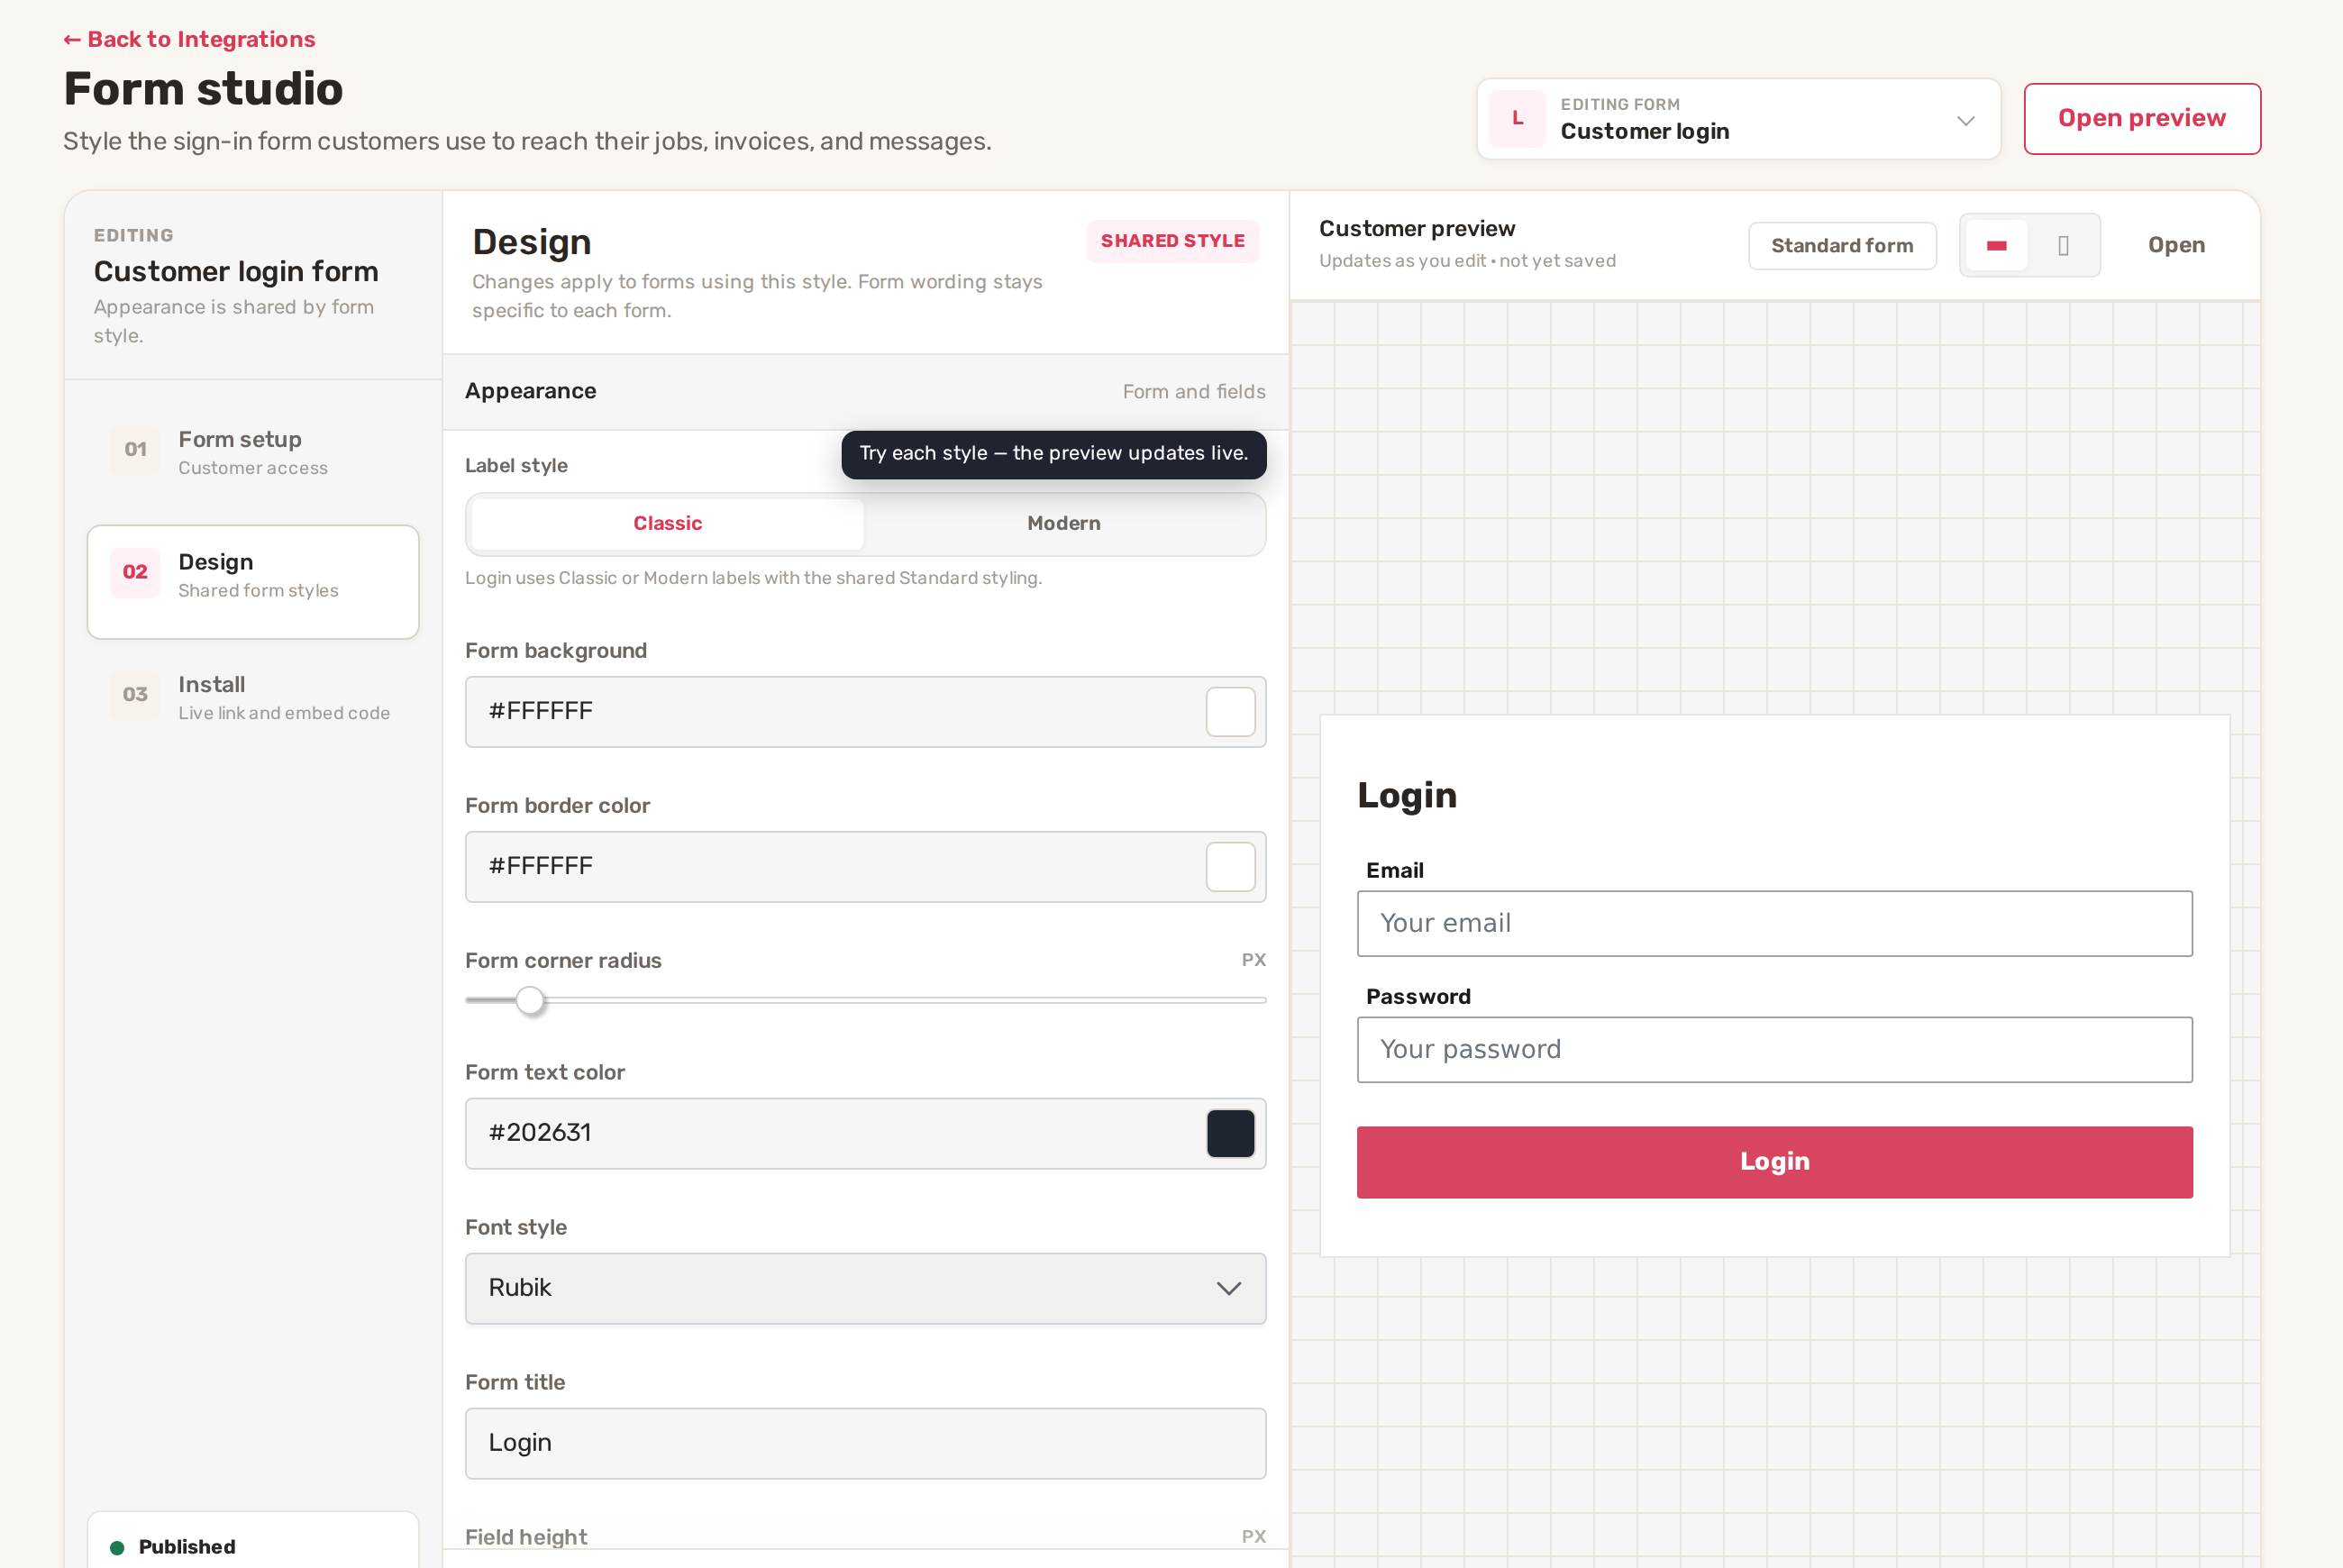Screen dimensions: 2343x1568
Task: Click the Form title input field
Action: [x=865, y=1443]
